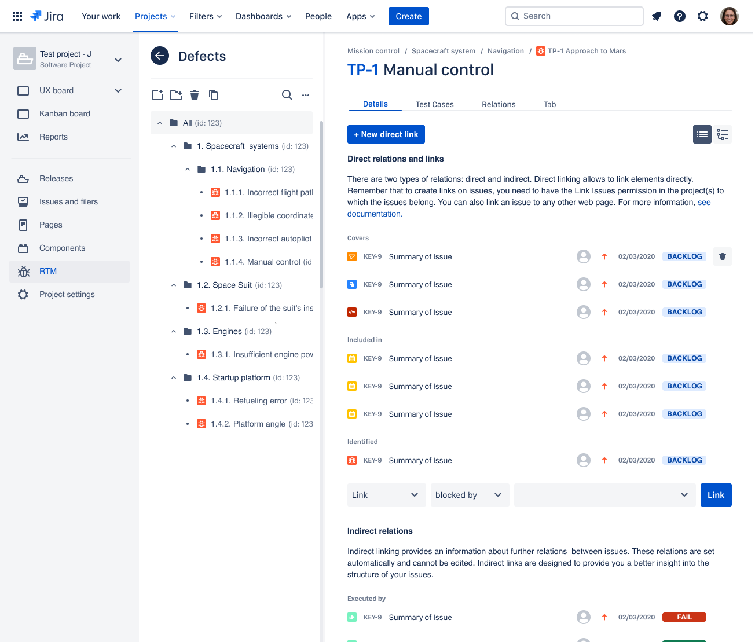Switch to the Test Cases tab
This screenshot has height=642, width=755.
pos(435,104)
